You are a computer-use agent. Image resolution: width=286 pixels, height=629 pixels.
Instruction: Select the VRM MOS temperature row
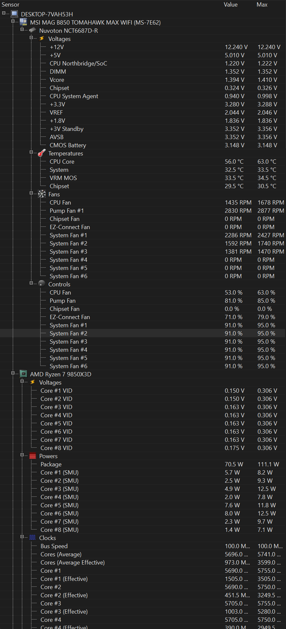[x=143, y=178]
